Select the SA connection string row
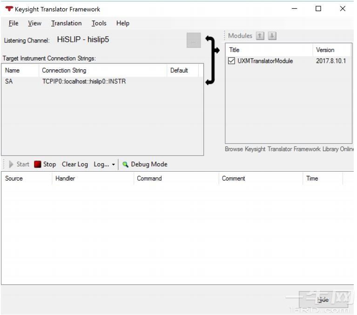 (102, 81)
